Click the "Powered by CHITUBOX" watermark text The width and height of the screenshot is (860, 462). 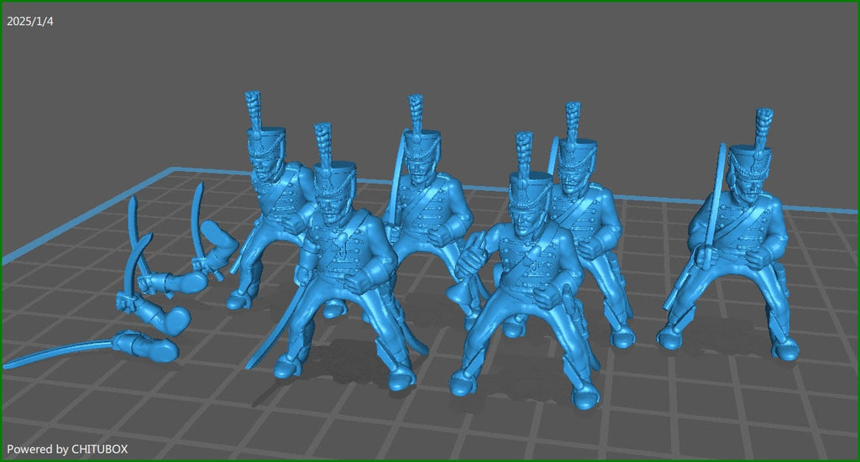67,449
